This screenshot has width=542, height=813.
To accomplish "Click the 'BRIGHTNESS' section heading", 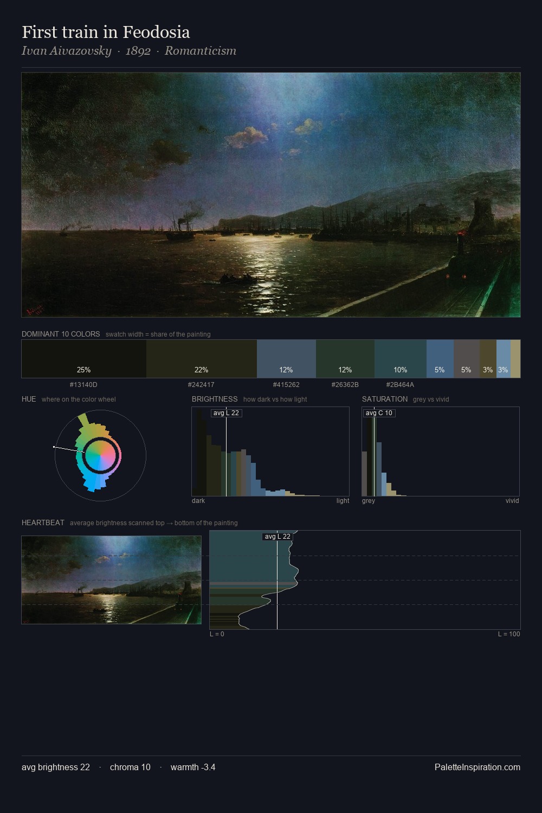I will (215, 399).
